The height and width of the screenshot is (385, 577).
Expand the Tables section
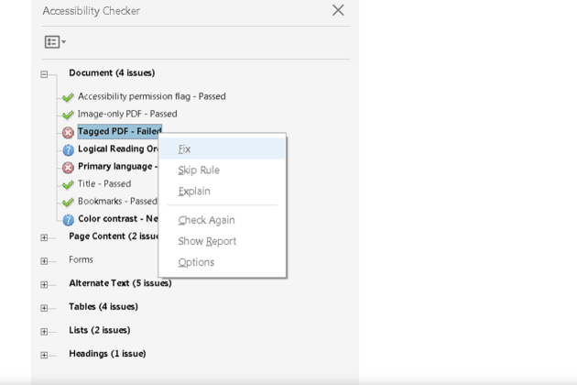pos(44,308)
